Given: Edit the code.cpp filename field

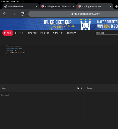Looking at the screenshot, I should (107, 33).
